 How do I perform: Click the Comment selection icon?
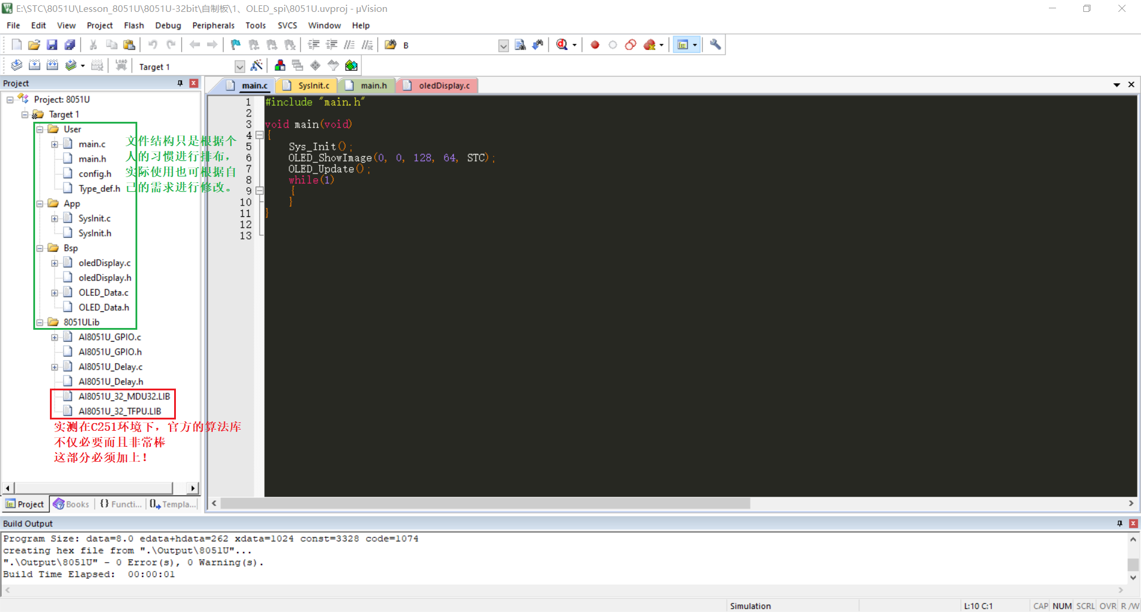point(349,45)
